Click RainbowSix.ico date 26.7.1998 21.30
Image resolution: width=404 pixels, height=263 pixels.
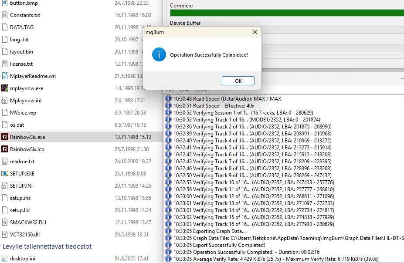[x=132, y=149]
